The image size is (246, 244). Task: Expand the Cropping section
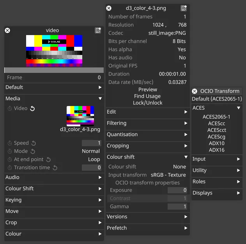coord(148,146)
